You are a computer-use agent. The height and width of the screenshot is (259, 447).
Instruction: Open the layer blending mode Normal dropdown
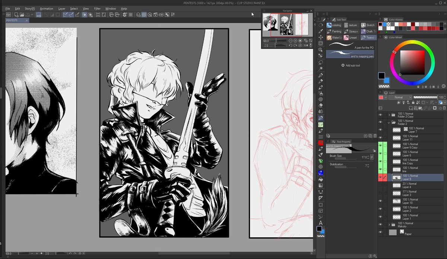pos(400,97)
